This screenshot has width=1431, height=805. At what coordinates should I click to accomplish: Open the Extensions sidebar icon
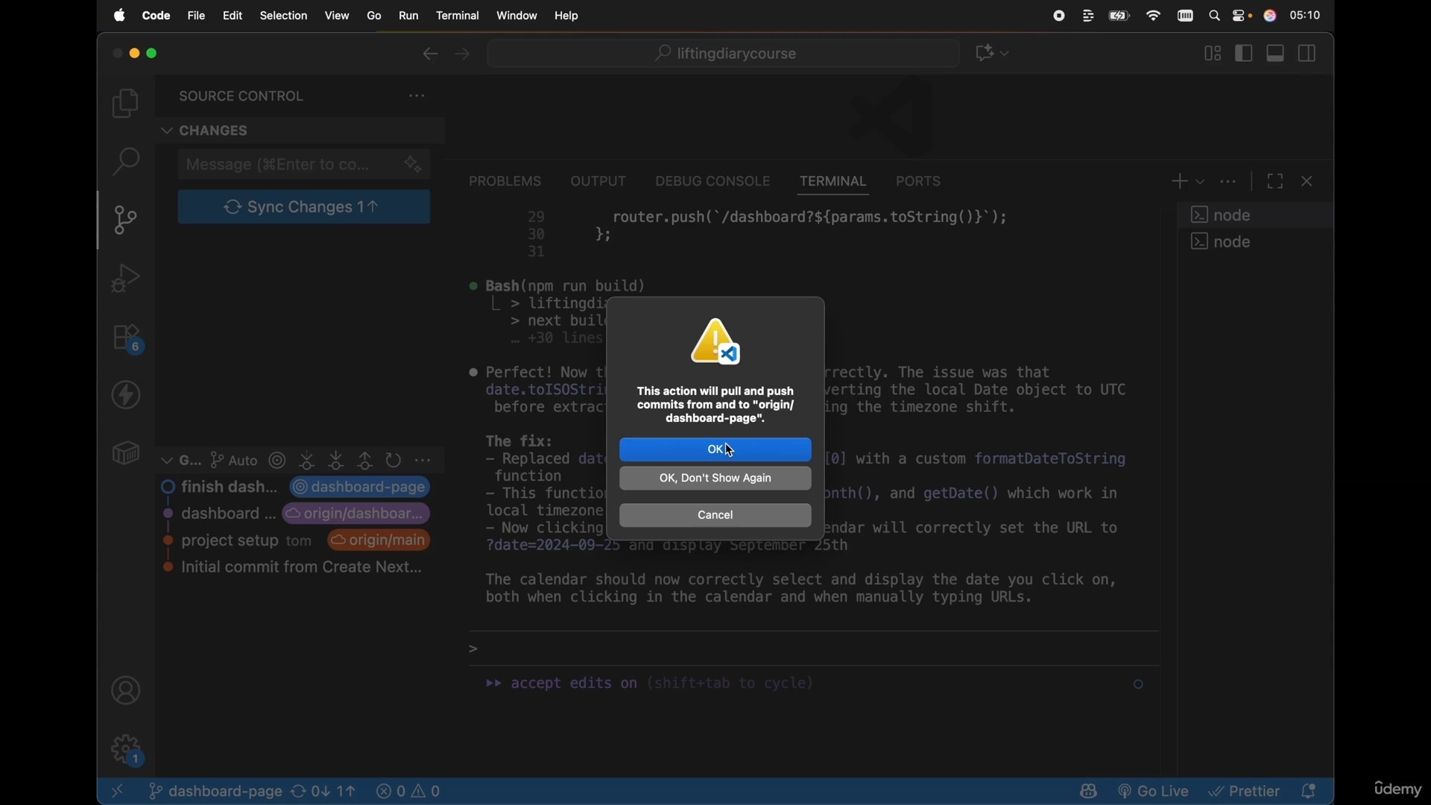pyautogui.click(x=126, y=339)
